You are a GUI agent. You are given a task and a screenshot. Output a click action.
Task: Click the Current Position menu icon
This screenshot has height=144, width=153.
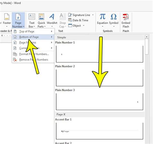pos(15,48)
